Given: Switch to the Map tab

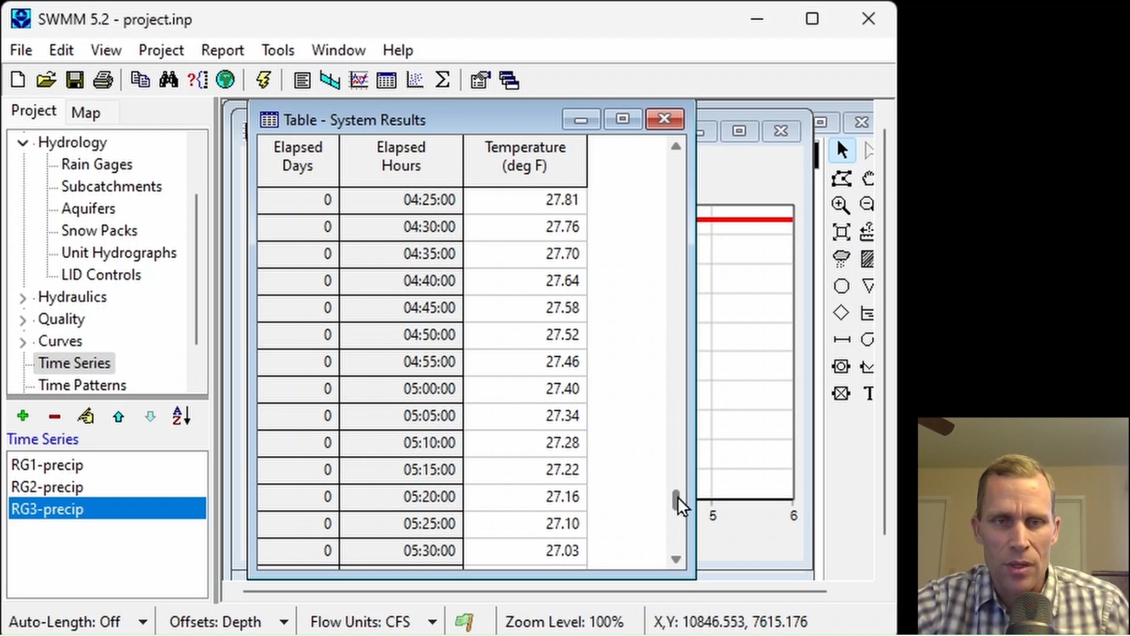Looking at the screenshot, I should click(86, 113).
